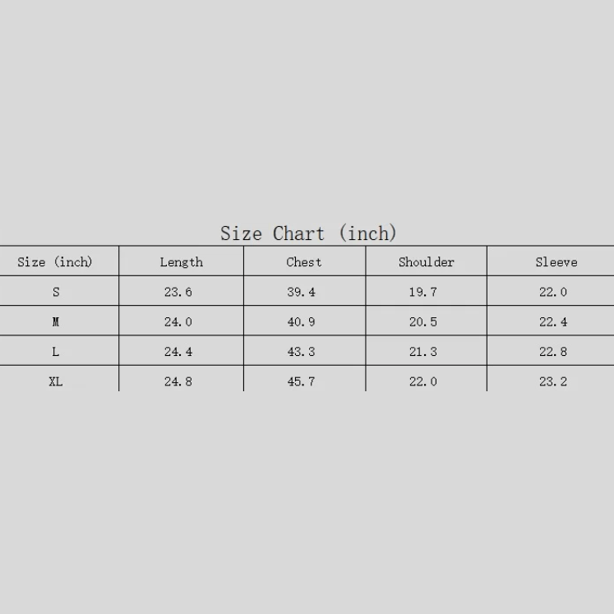This screenshot has width=614, height=614.
Task: Click shoulder value 19.7
Action: click(x=422, y=292)
